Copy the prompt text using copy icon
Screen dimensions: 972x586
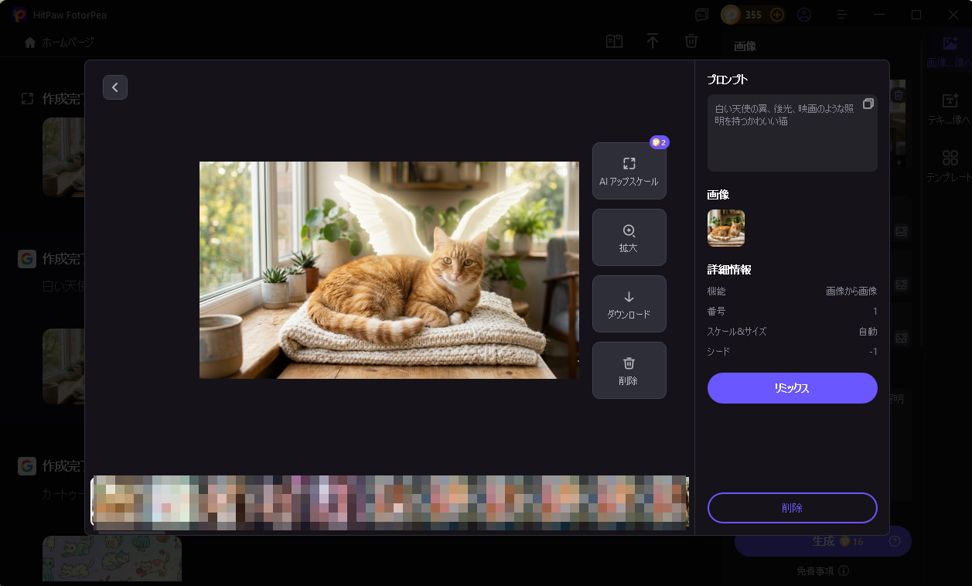tap(868, 104)
